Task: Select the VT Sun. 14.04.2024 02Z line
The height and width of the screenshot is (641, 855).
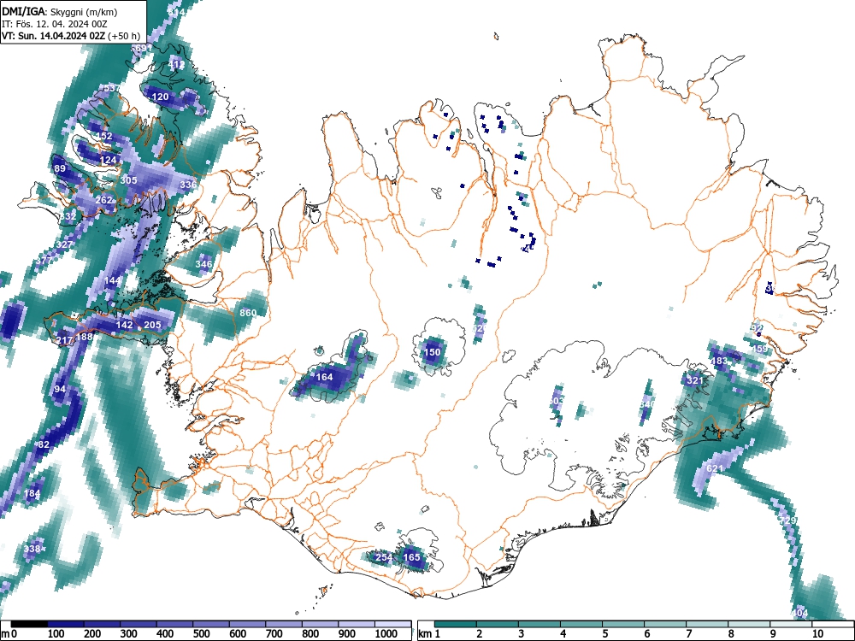Action: click(71, 36)
